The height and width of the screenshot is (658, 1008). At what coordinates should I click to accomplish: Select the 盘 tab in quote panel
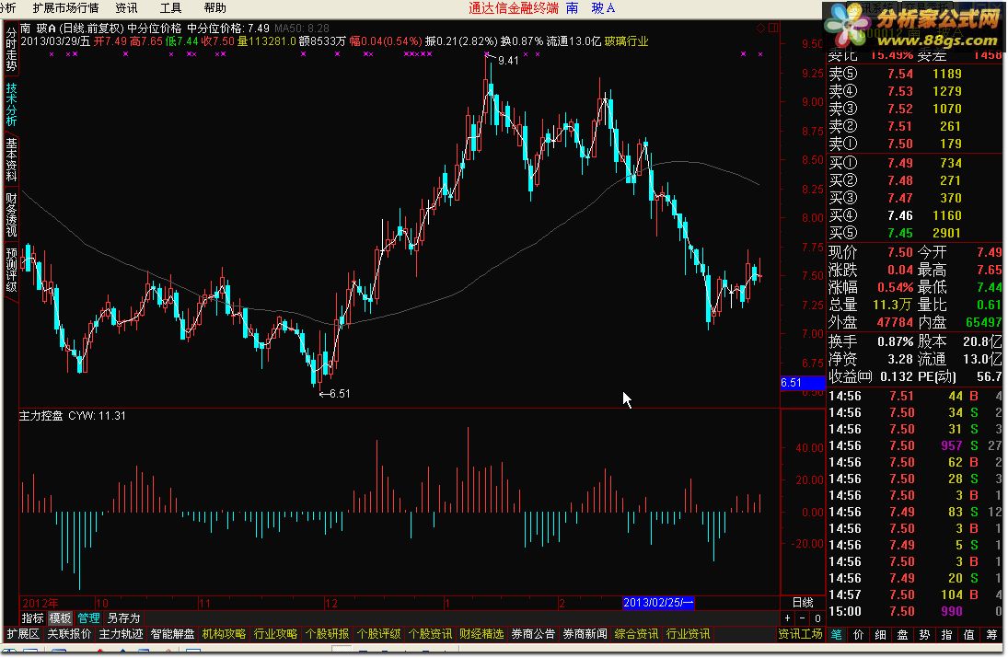[902, 635]
